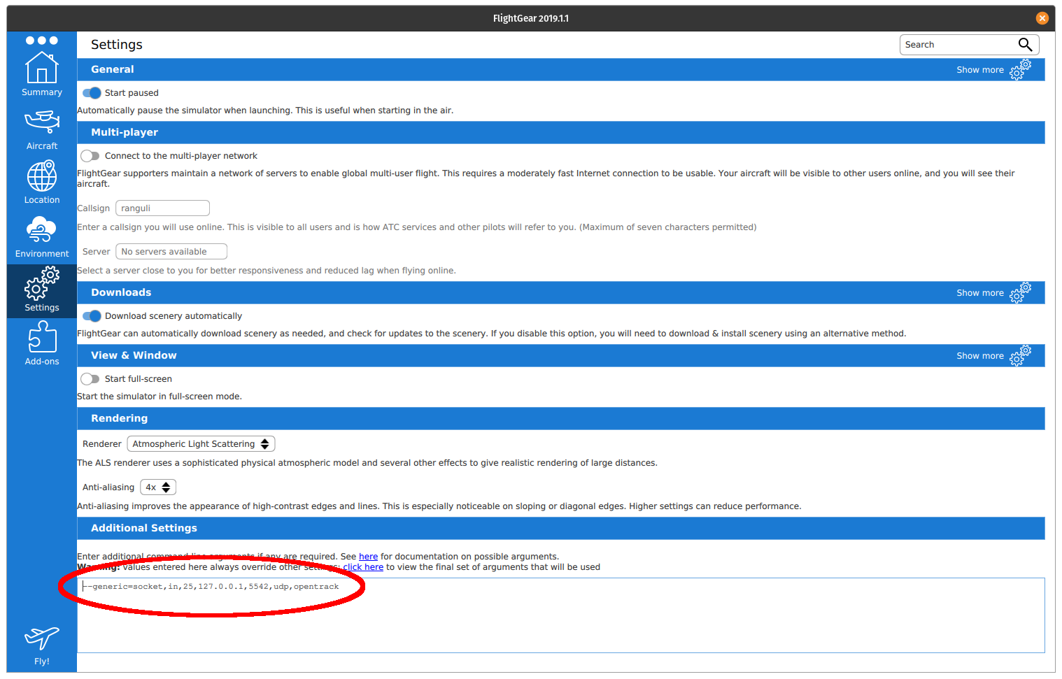Screen dimensions: 1062x679
Task: Open the Server selection dropdown
Action: (x=171, y=252)
